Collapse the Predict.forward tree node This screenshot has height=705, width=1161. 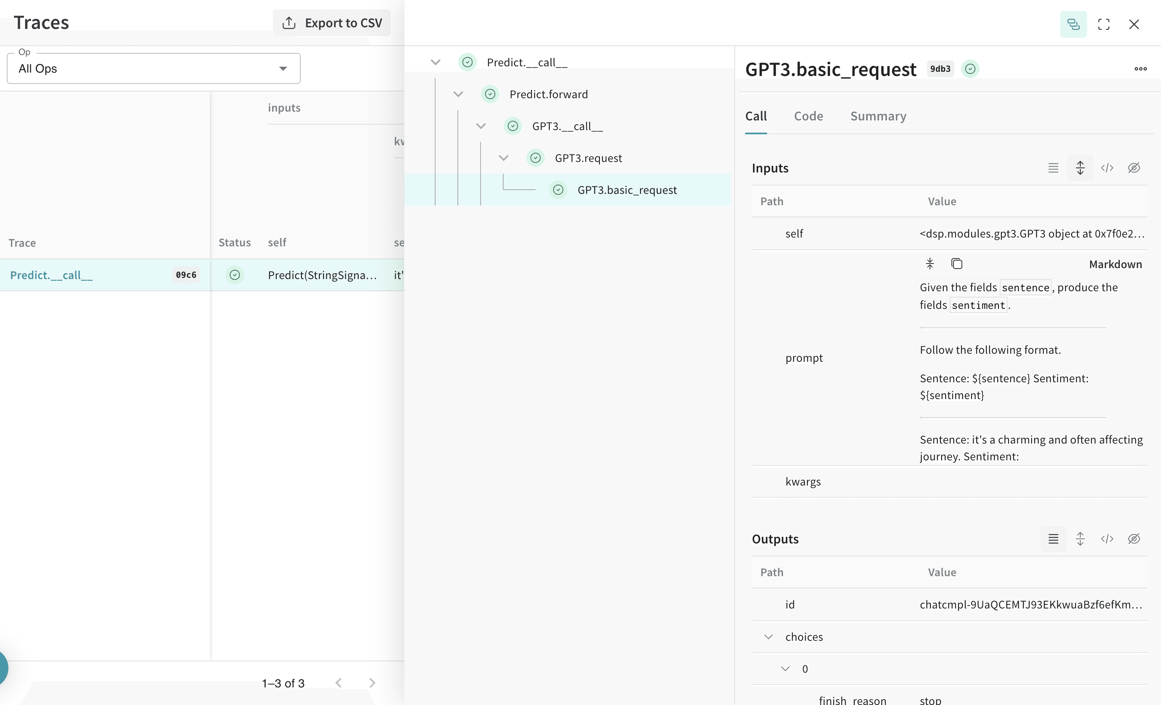tap(458, 94)
